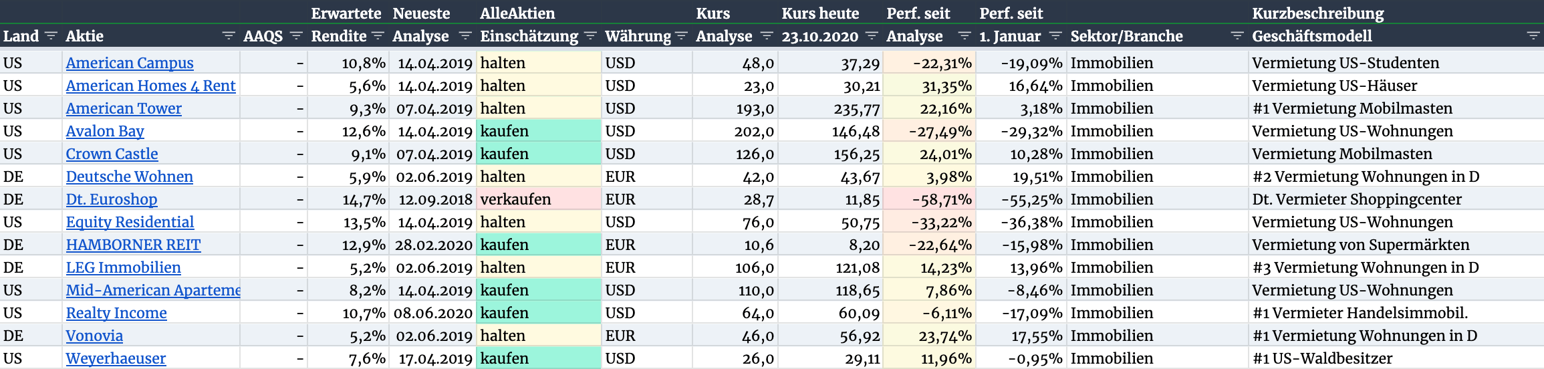Open the Sektor/Branche filter menu

(x=1237, y=36)
